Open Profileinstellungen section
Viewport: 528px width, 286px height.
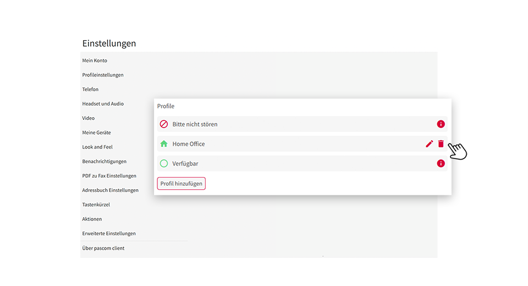pos(103,75)
